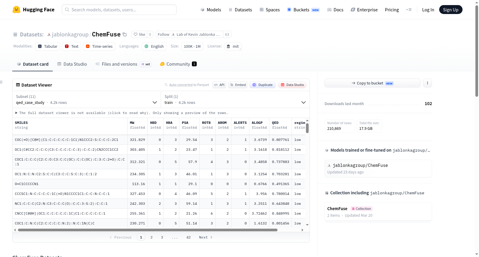Click the API button in Dataset Viewer

[x=219, y=85]
